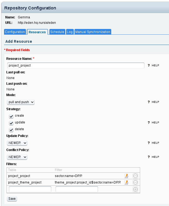The image size is (169, 206).
Task: Go to the Configuration tab
Action: point(15,32)
